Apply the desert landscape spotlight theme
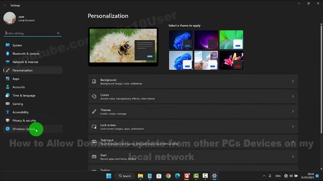Image resolution: width=323 pixels, height=181 pixels. point(206,60)
